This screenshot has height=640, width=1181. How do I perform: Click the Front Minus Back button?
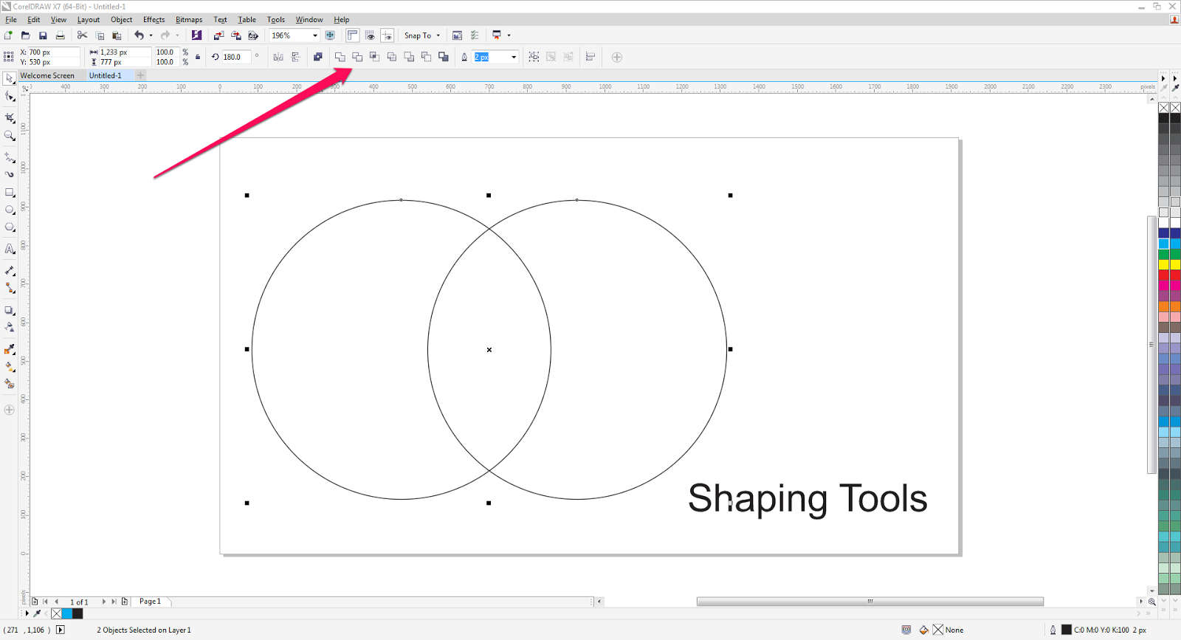coord(409,57)
